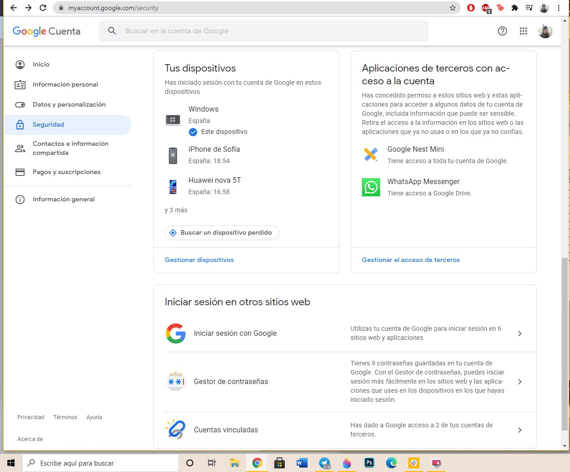This screenshot has width=570, height=472.
Task: Click the 'Google Nest Mini' app name
Action: pyautogui.click(x=416, y=149)
